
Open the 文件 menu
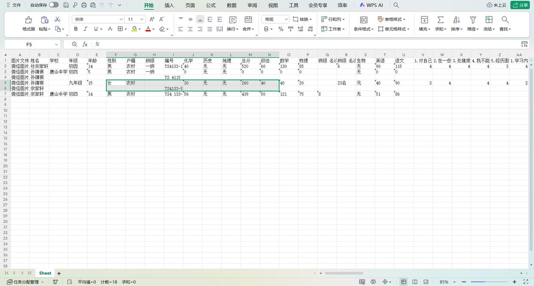13,5
